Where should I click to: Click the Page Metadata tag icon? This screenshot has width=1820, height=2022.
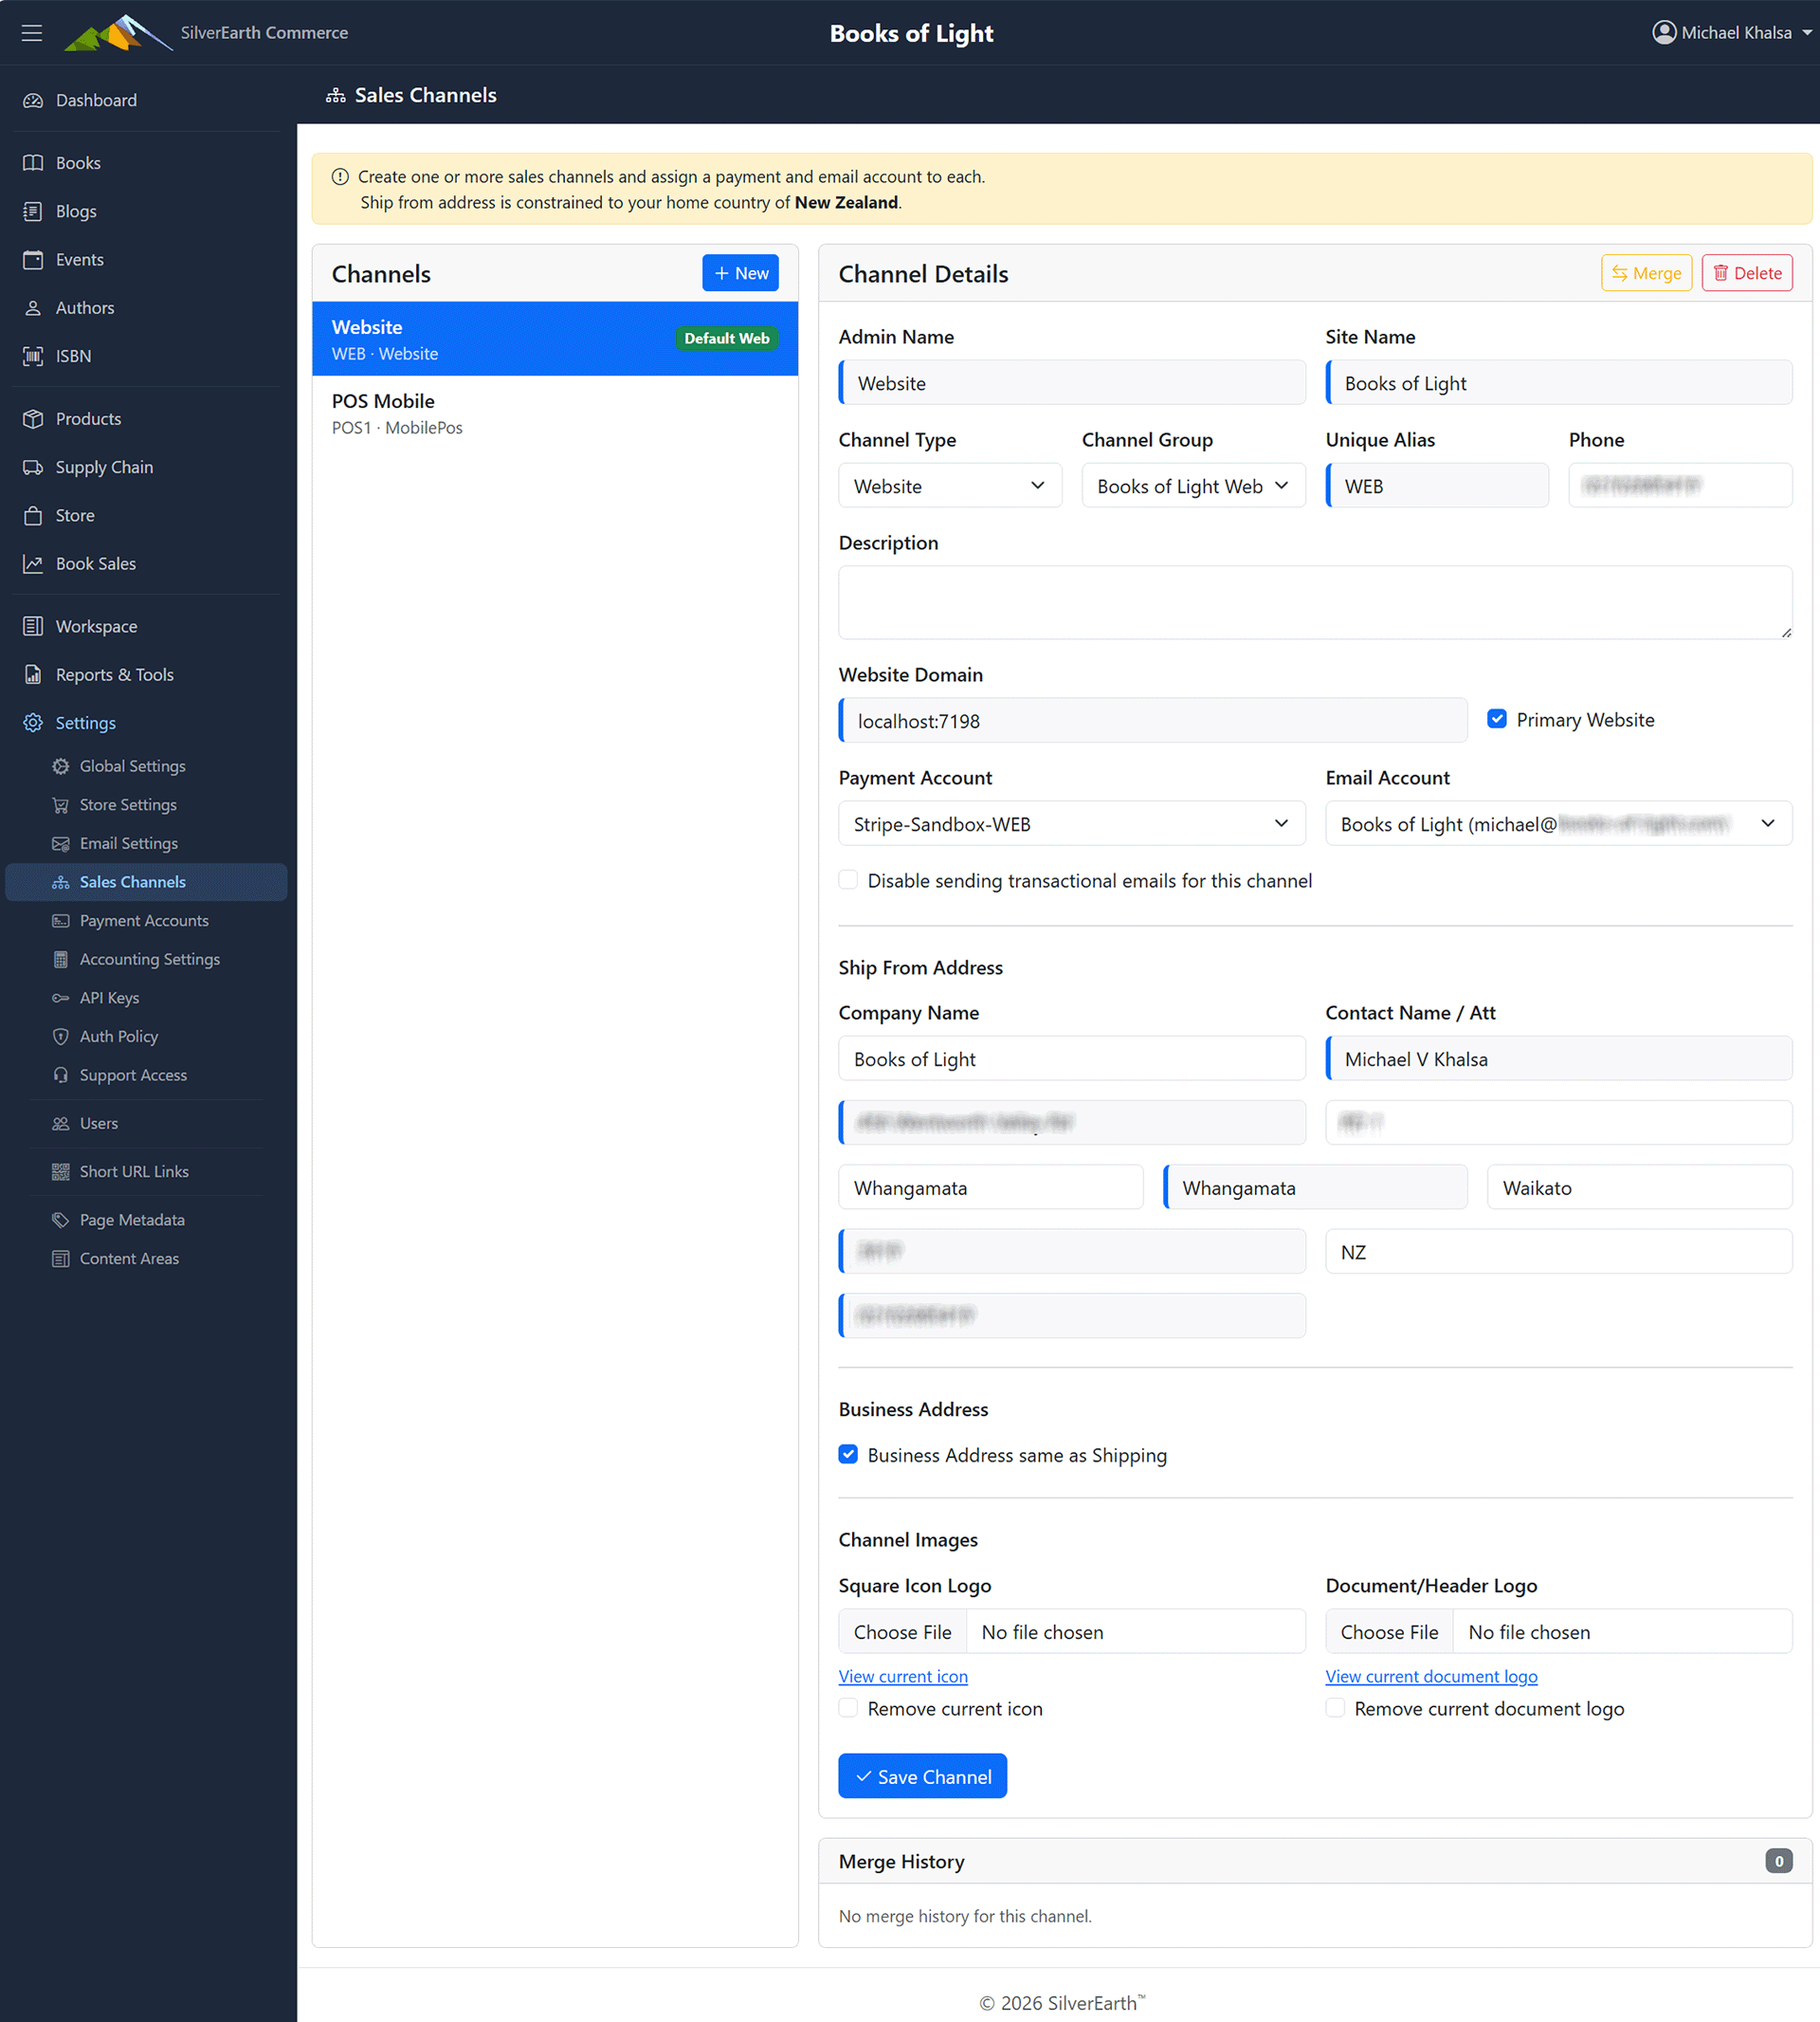point(61,1220)
